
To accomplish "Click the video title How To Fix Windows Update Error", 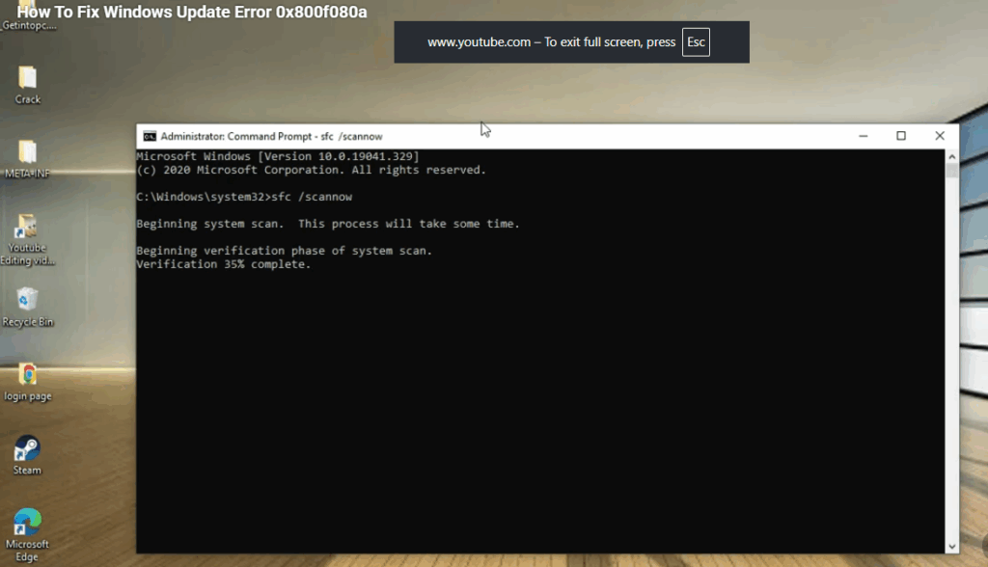I will click(193, 13).
